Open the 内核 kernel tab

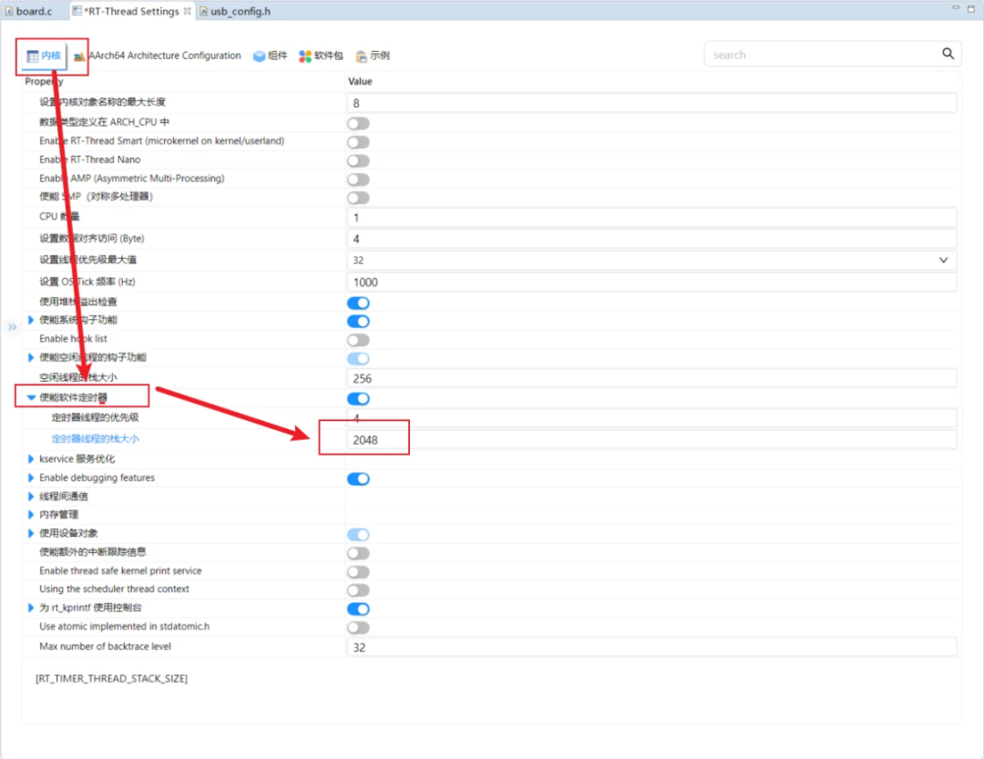tap(44, 56)
